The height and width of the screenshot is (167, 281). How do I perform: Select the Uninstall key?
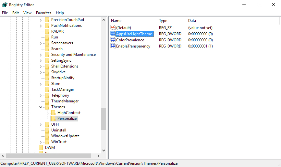(59, 130)
